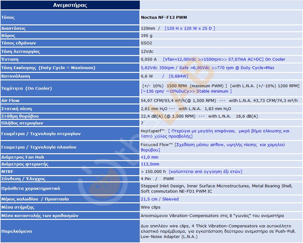Select the 'SSO2' bearing type value

click(146, 43)
